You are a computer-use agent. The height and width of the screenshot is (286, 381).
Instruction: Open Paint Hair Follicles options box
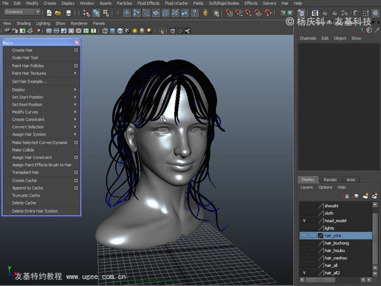76,65
